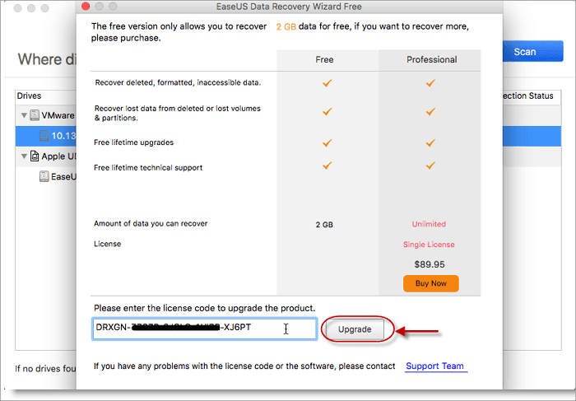Open the Support Team link
This screenshot has width=576, height=401.
434,366
